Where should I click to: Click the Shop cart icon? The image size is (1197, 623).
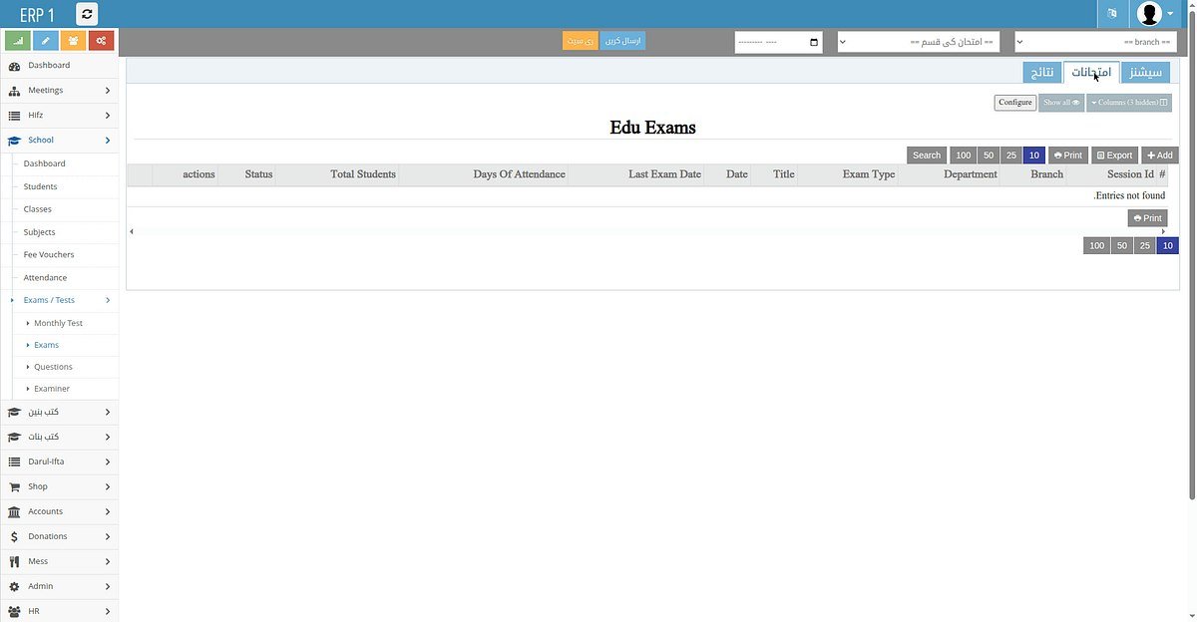[x=14, y=487]
